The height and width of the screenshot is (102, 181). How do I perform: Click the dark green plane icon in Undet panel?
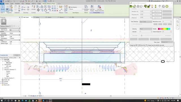point(145,6)
